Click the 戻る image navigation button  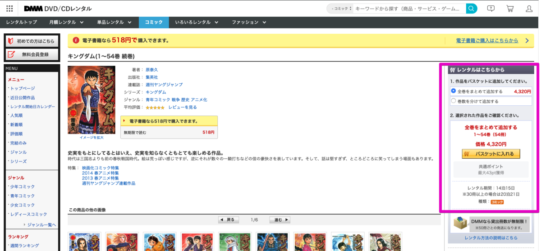tap(229, 220)
